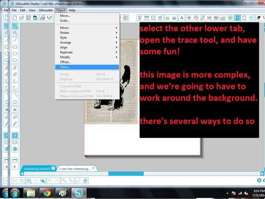This screenshot has width=265, height=199.
Task: Select the Knife tool
Action: coord(15,124)
